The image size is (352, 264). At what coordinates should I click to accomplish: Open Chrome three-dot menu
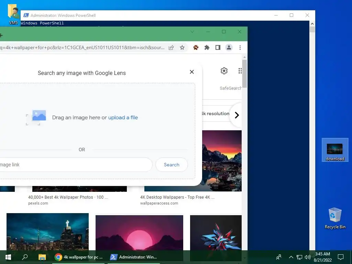click(240, 47)
